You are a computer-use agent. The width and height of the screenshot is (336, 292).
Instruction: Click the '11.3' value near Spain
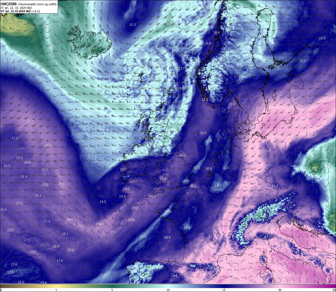tap(104, 276)
